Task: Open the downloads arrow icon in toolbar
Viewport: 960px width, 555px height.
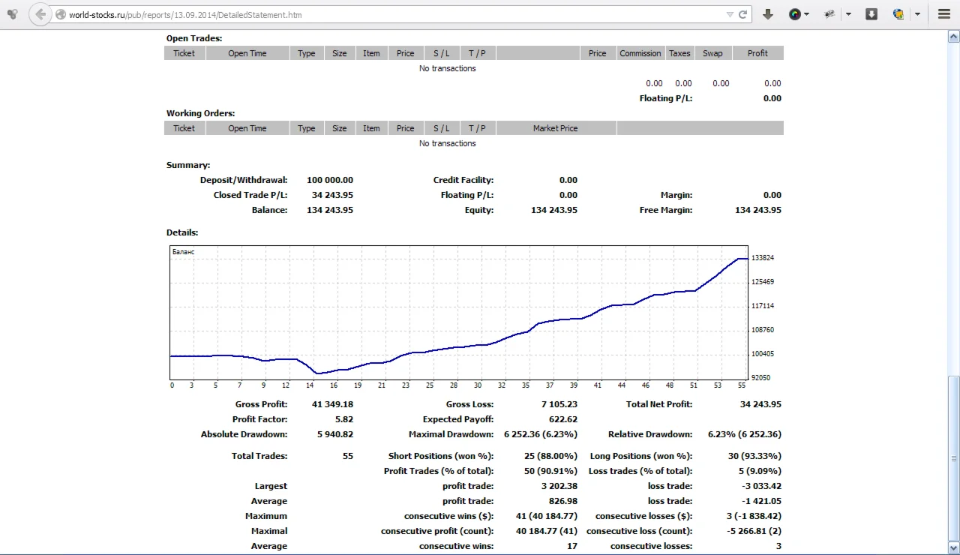Action: pos(768,14)
